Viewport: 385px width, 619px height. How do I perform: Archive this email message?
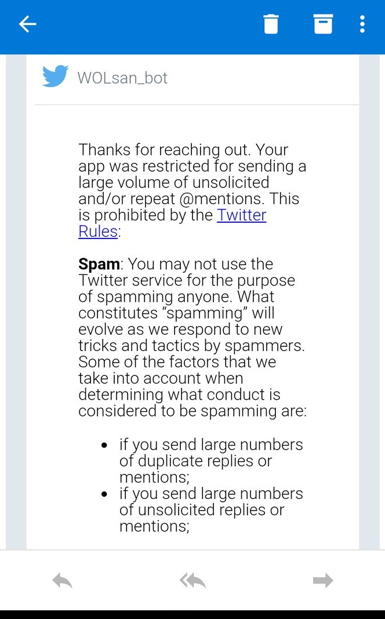[323, 24]
